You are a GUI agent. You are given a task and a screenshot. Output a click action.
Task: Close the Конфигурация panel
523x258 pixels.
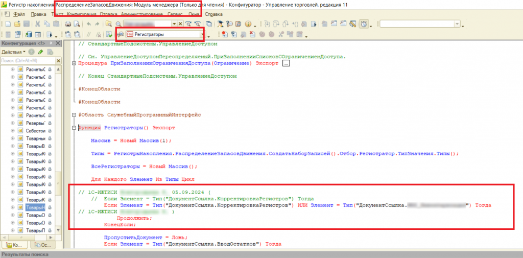coord(58,43)
